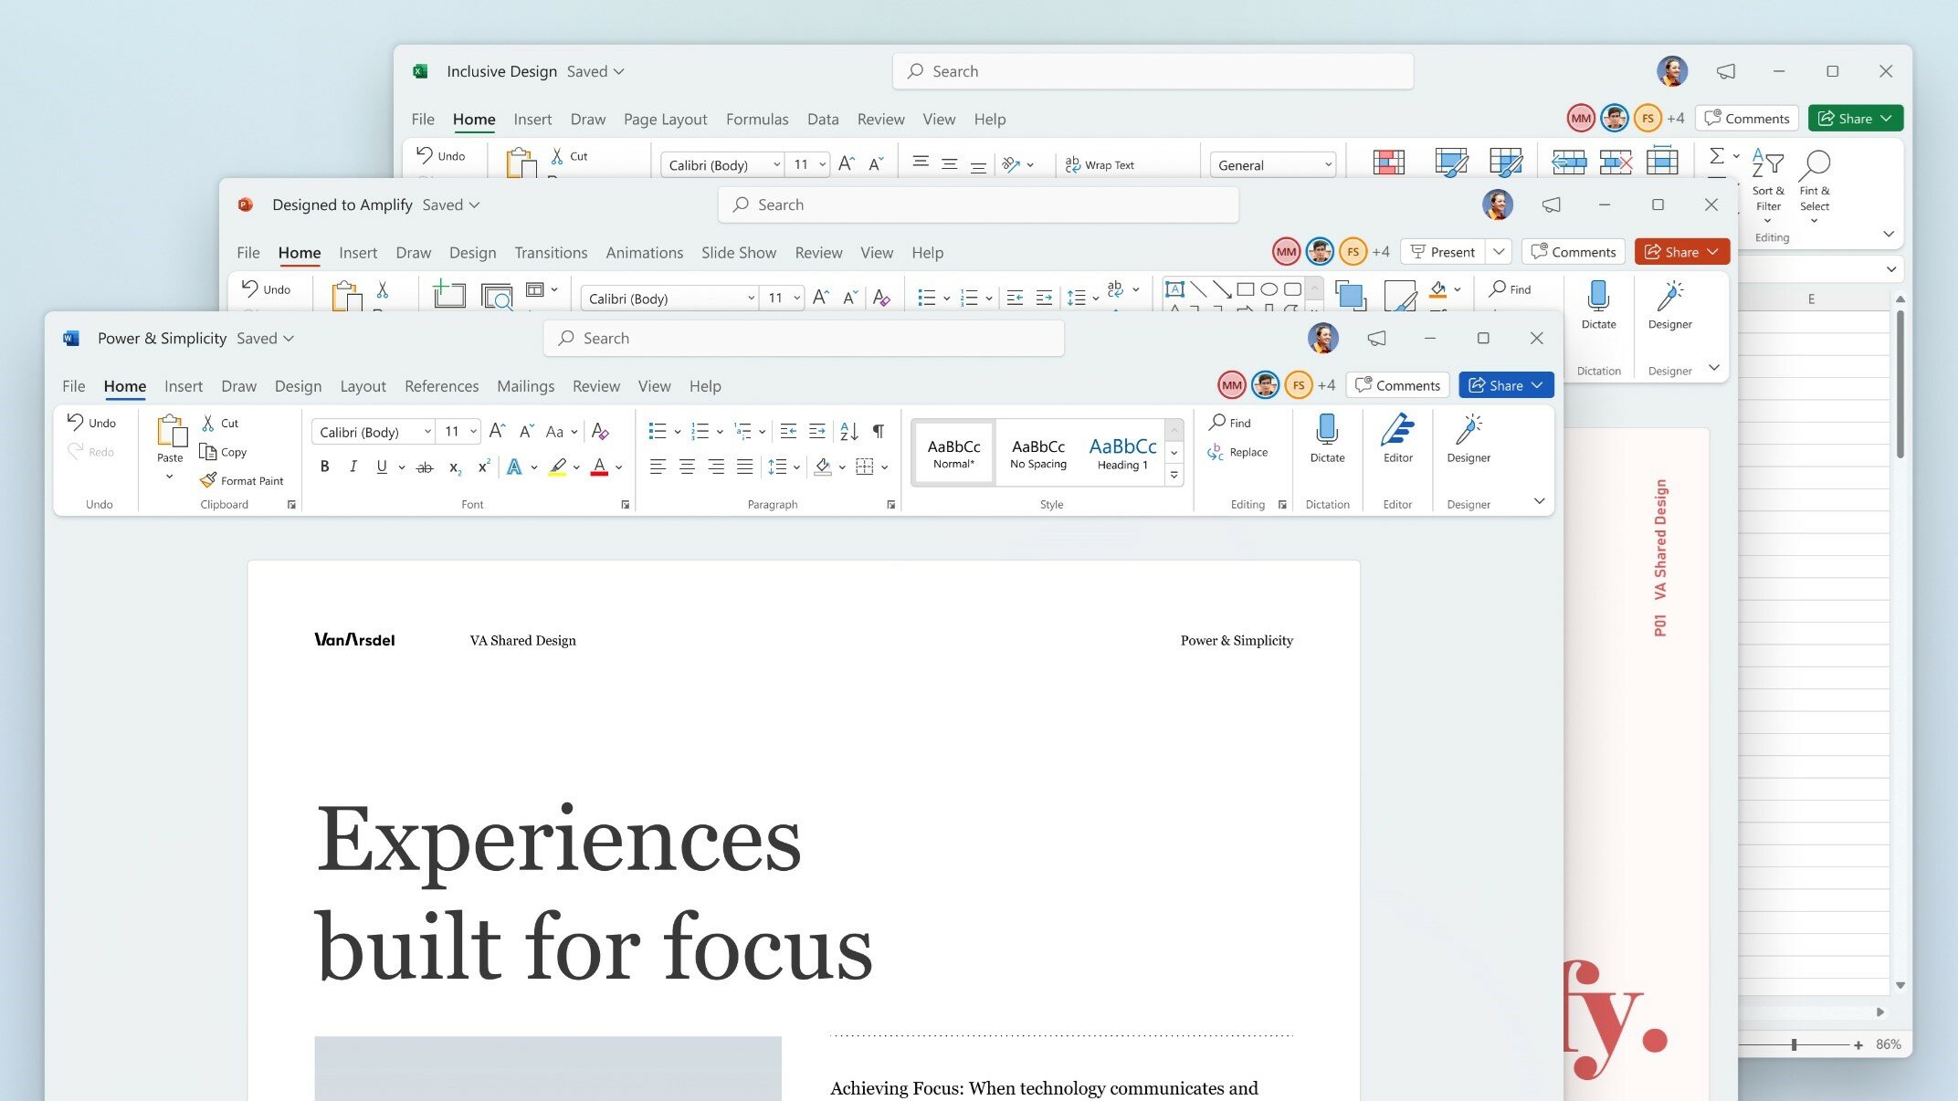Click the Underline formatting icon
The width and height of the screenshot is (1958, 1101).
click(381, 467)
